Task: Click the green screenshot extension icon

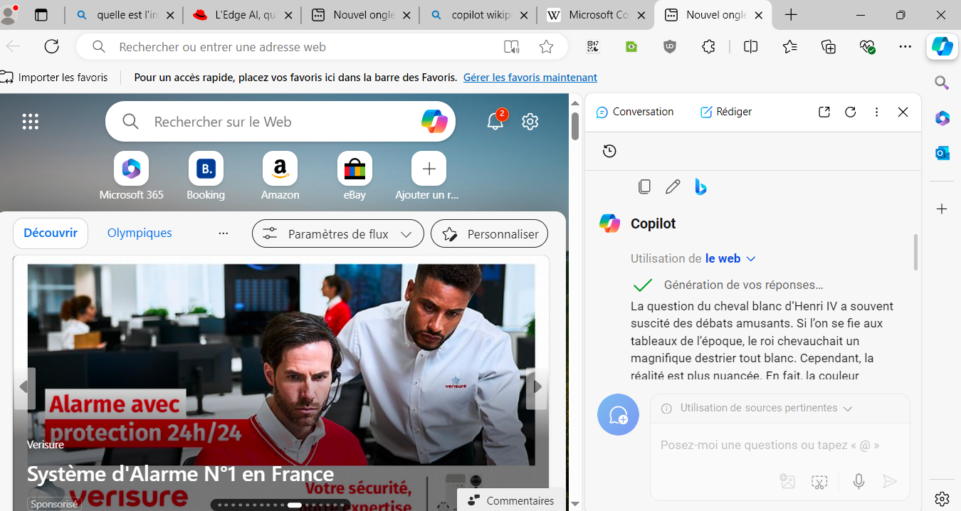Action: 631,47
